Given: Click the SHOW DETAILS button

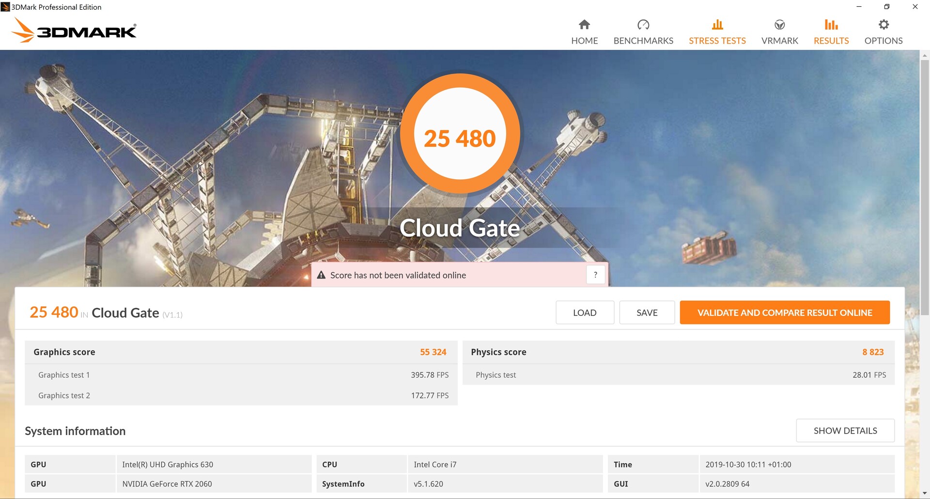Looking at the screenshot, I should [845, 431].
